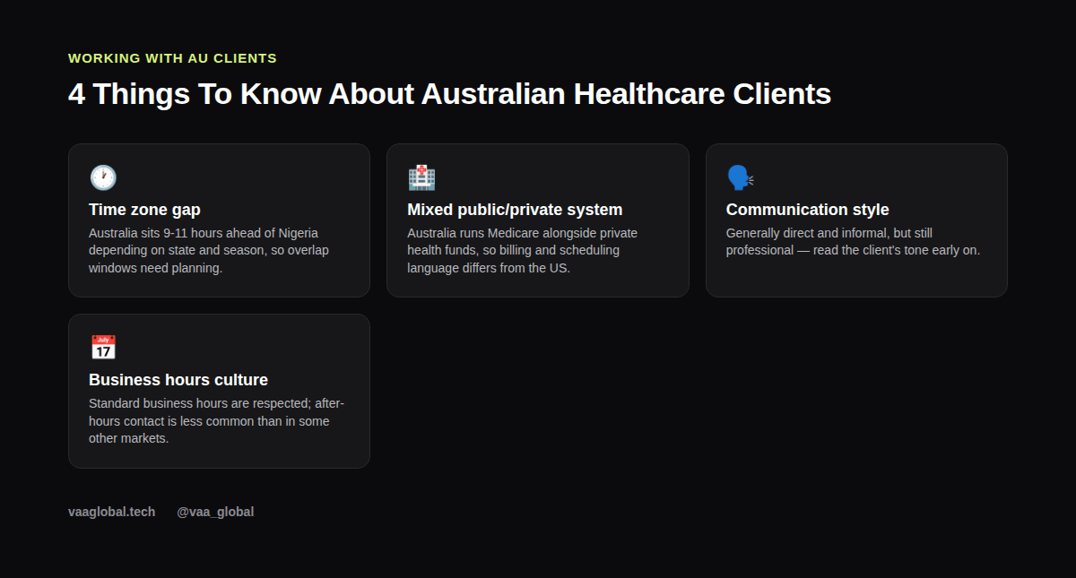Select the 'Communication style' heading
This screenshot has width=1076, height=578.
click(807, 210)
